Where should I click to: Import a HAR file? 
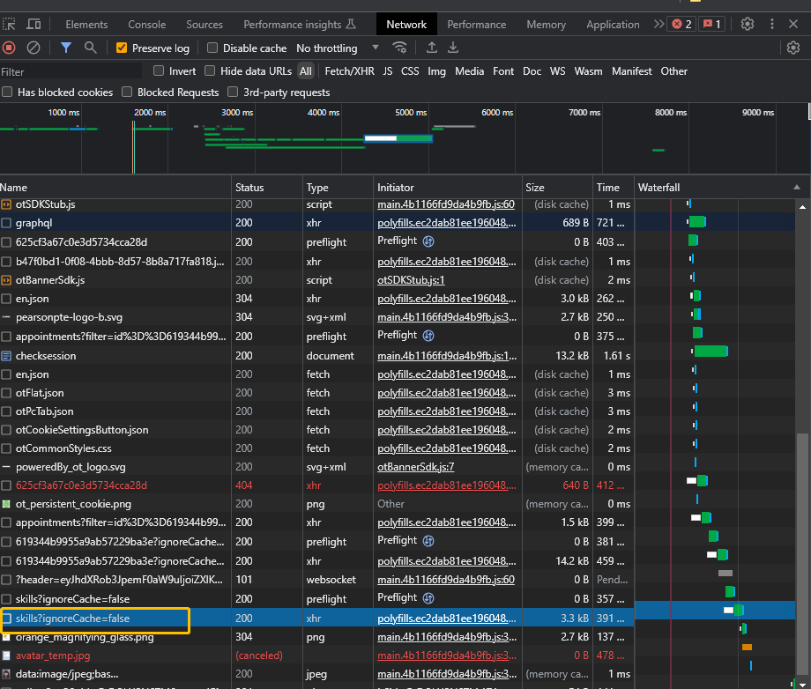point(430,48)
